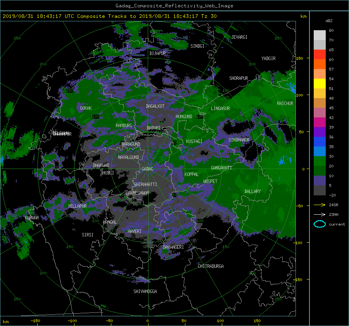Click the HAVERI city label

[135, 231]
